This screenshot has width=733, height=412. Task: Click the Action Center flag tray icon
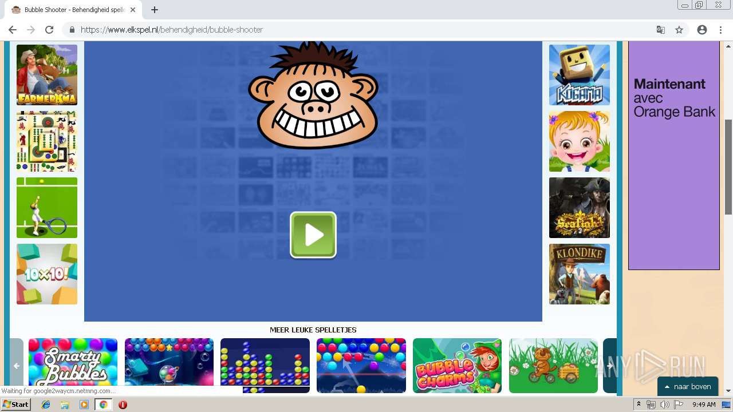(678, 405)
